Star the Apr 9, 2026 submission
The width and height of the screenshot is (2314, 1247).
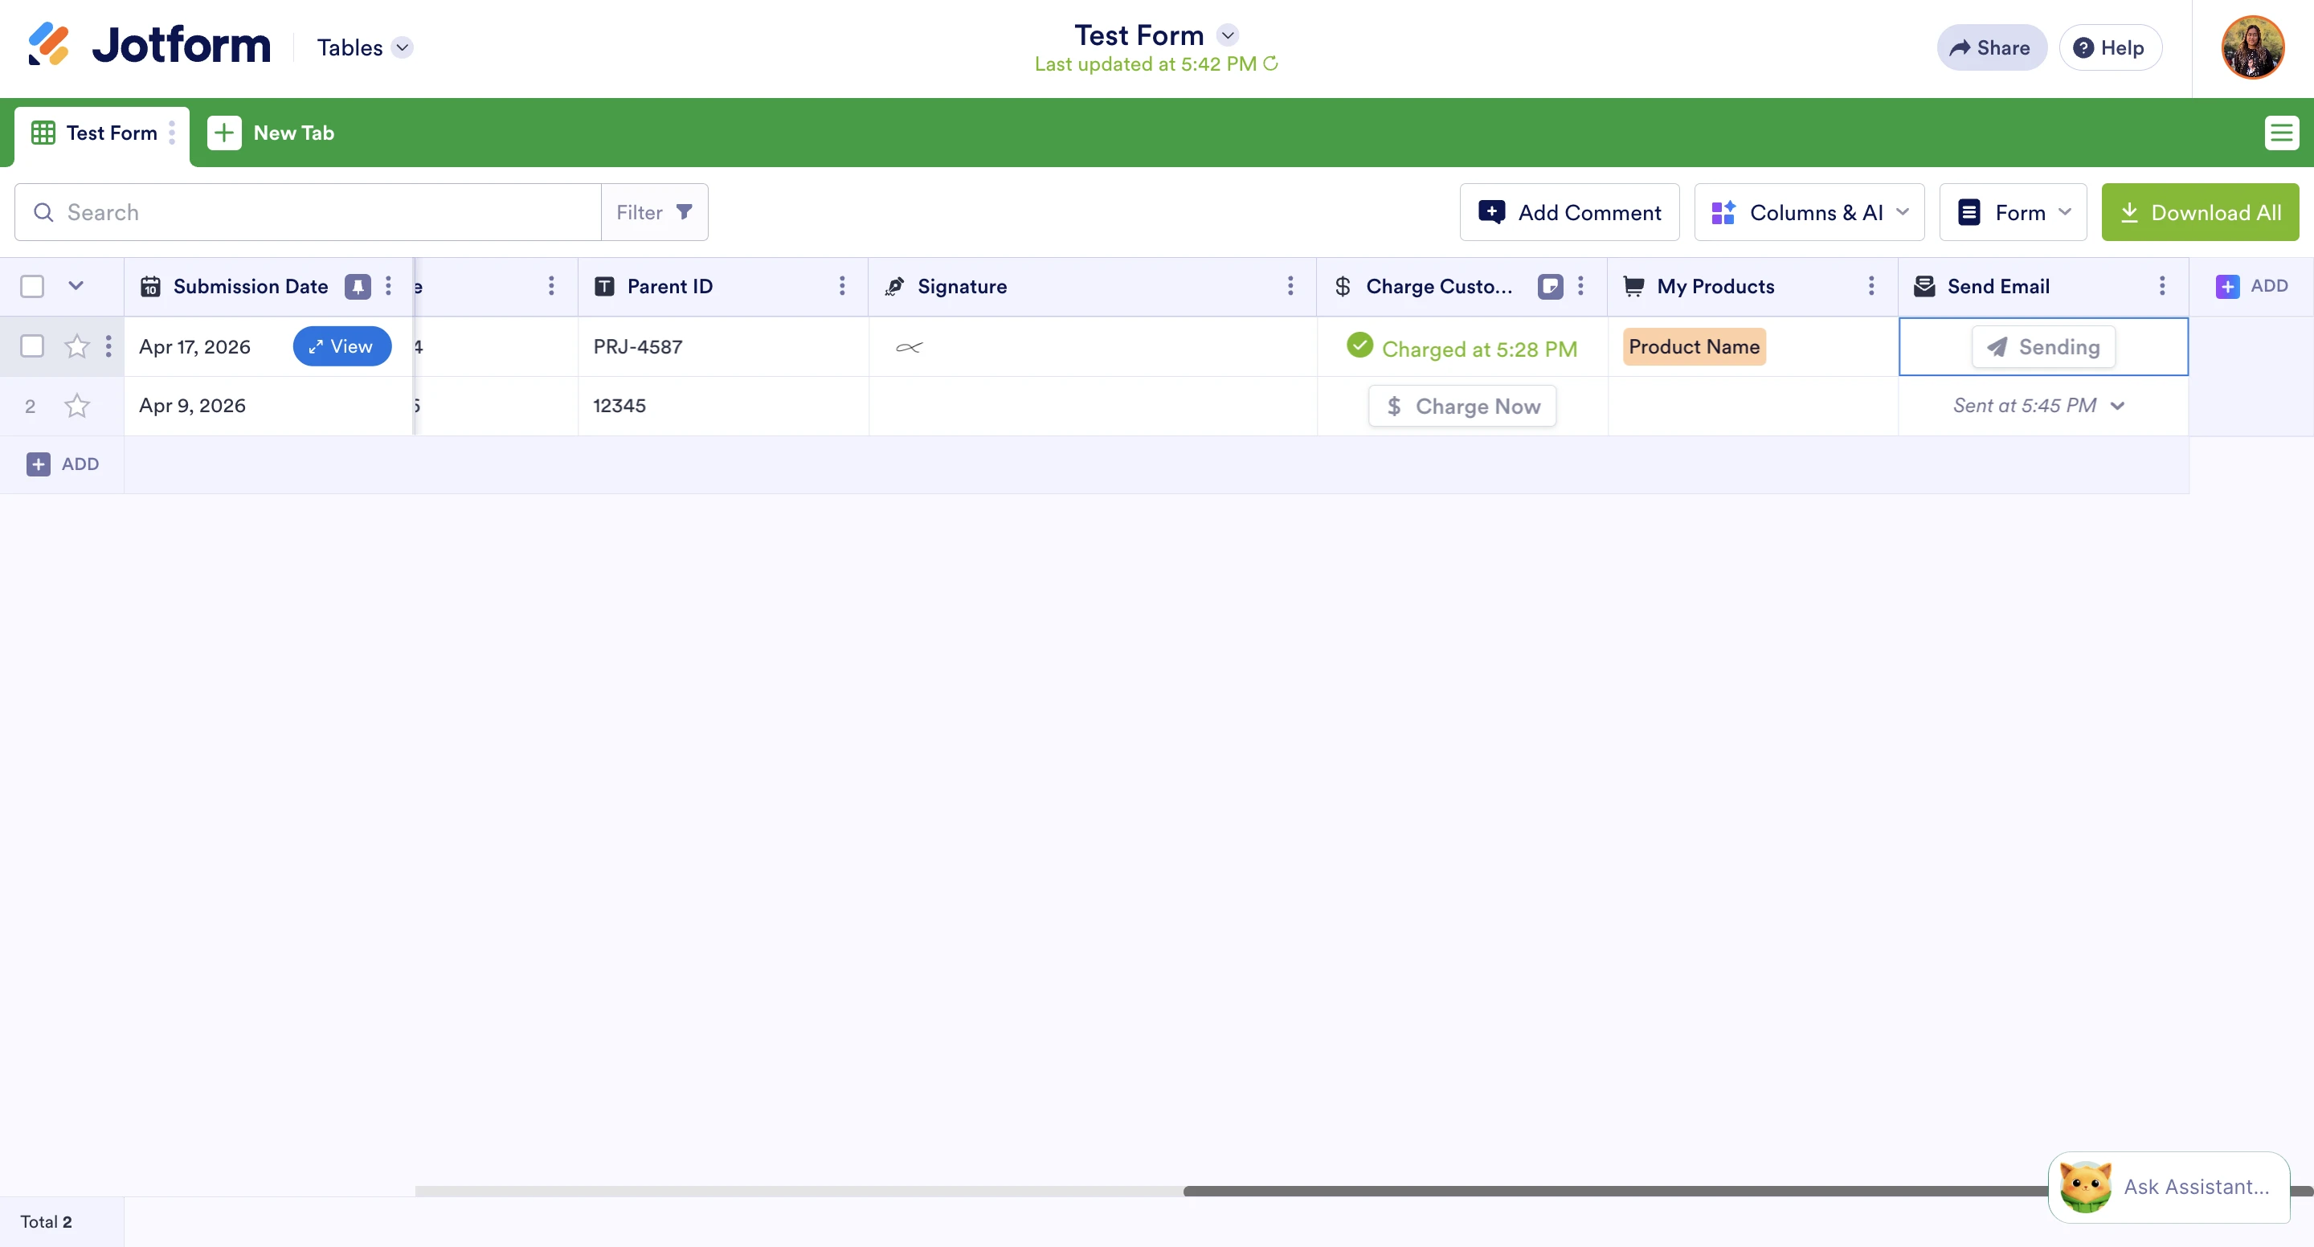[77, 406]
